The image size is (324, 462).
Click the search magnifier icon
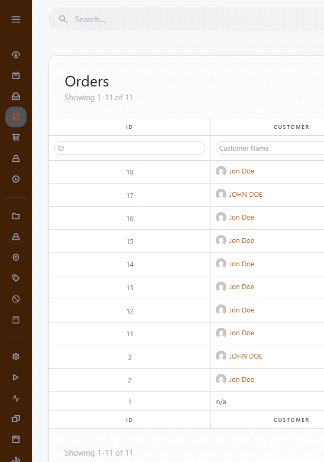pos(63,19)
